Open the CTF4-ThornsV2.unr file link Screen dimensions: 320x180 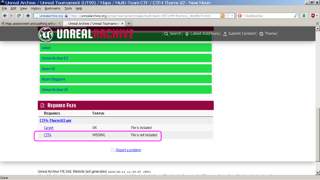pyautogui.click(x=55, y=120)
